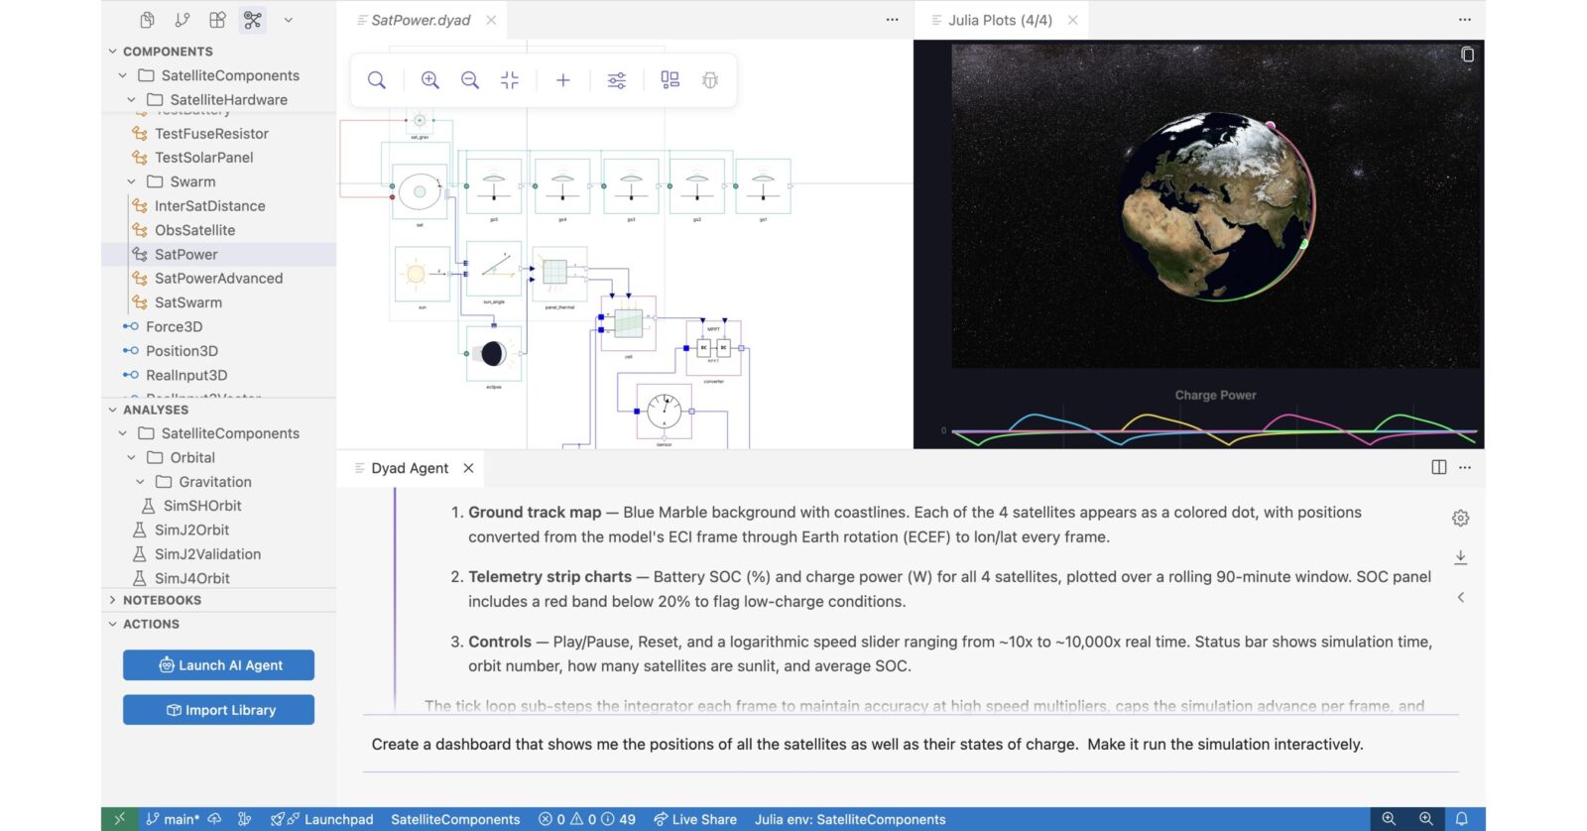Open the source control branch view icon
The image size is (1587, 831).
click(x=183, y=20)
